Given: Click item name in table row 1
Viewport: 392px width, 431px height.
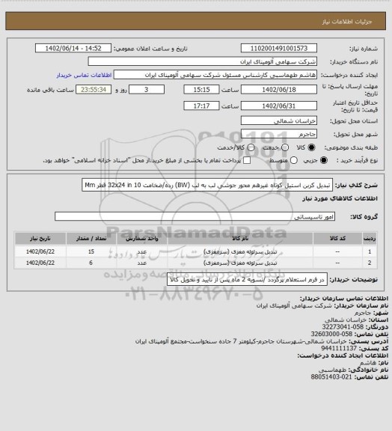Looking at the screenshot, I should point(240,251).
